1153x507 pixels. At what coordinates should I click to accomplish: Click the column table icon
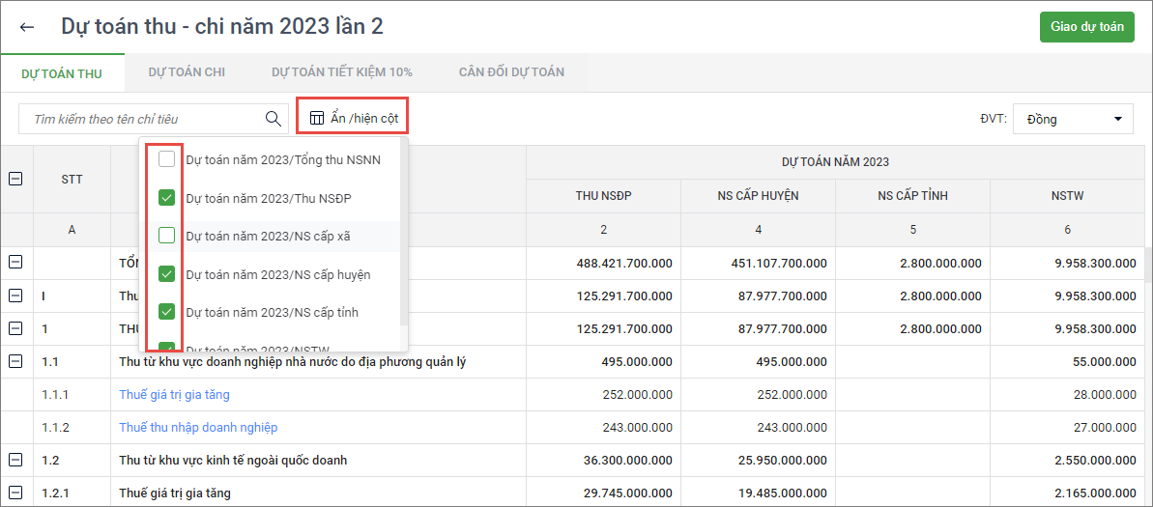click(x=316, y=118)
